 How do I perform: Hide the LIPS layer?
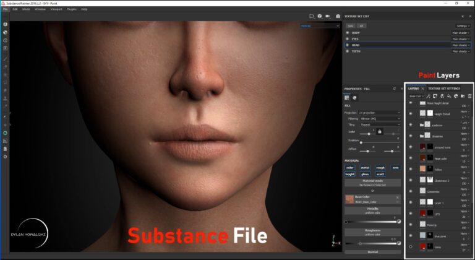point(411,214)
